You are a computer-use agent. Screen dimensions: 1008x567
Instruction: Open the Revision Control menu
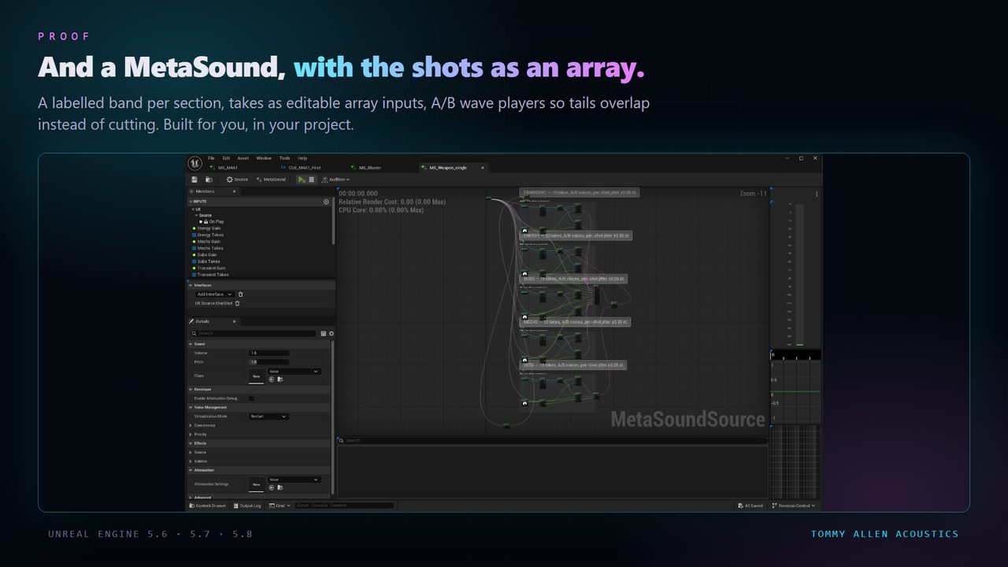click(x=794, y=506)
